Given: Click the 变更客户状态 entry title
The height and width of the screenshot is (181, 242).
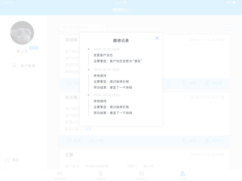Looking at the screenshot, I should (x=103, y=55).
